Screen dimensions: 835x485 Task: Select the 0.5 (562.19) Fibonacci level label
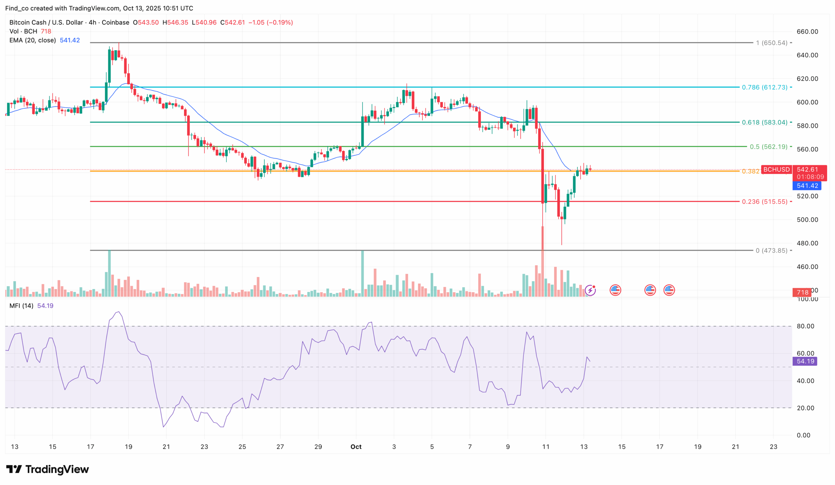pos(769,147)
